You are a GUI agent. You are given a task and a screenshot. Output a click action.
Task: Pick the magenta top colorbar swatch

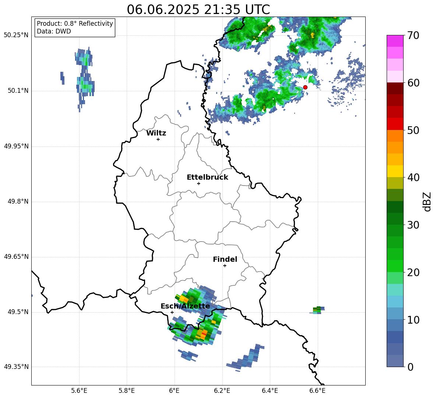tap(395, 41)
